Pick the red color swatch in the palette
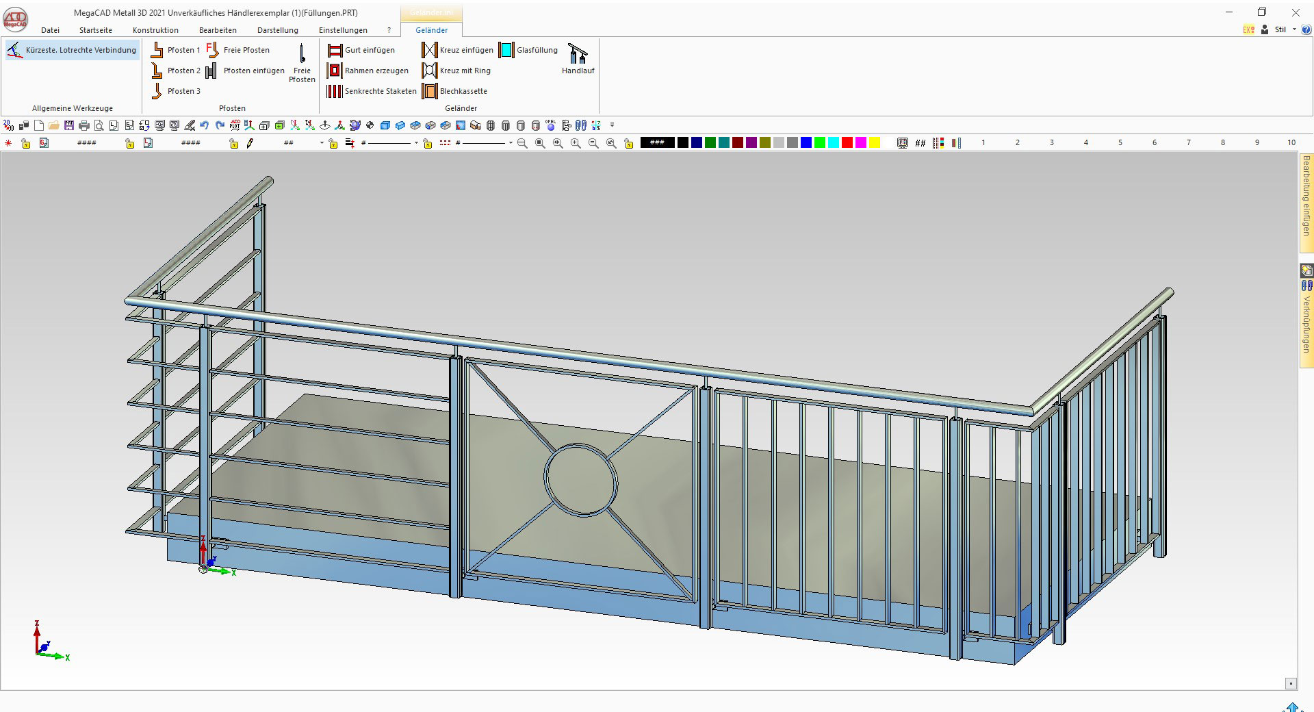This screenshot has width=1314, height=712. point(847,144)
